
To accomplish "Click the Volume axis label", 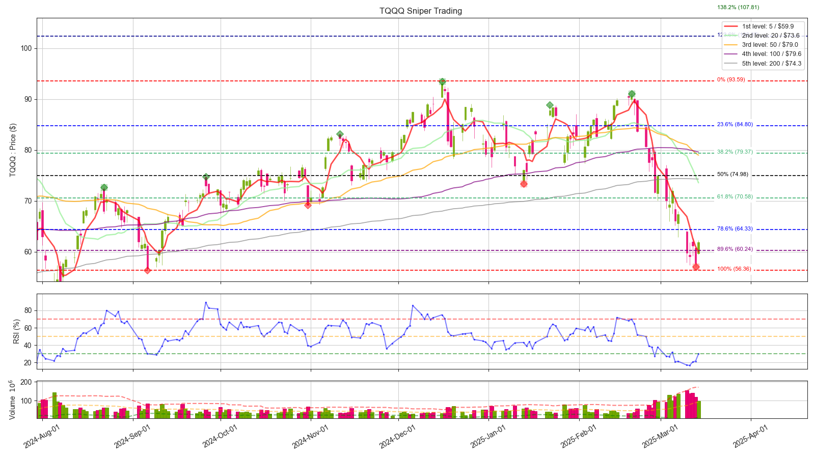I will point(12,400).
